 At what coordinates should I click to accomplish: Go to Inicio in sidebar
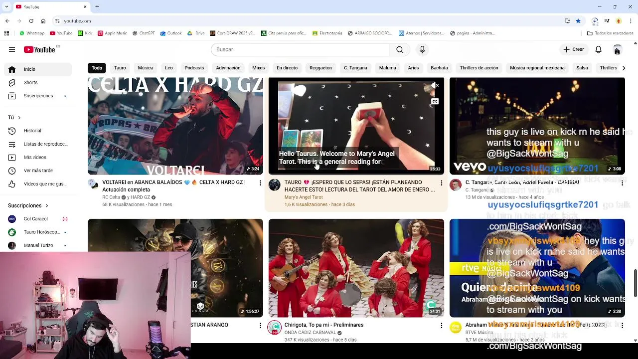tap(37, 69)
